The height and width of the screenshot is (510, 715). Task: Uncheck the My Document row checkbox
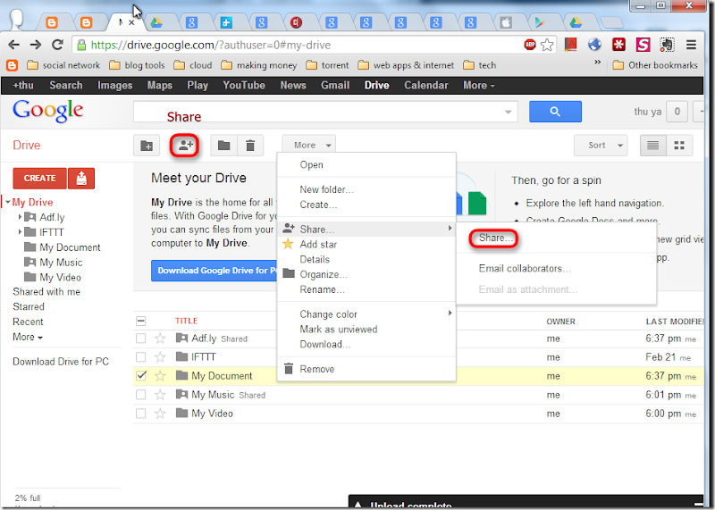click(141, 375)
